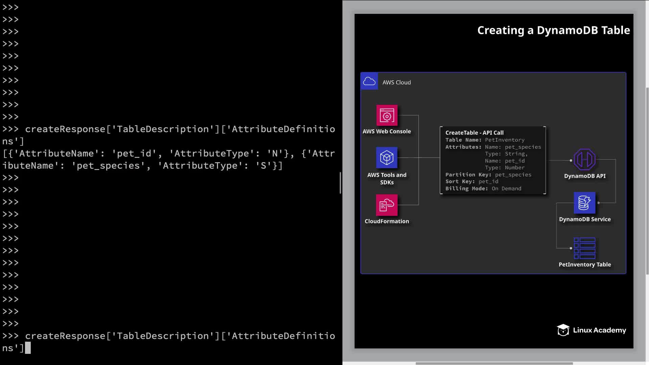Click the terminal cursor after ns']
The height and width of the screenshot is (365, 649).
coord(28,348)
